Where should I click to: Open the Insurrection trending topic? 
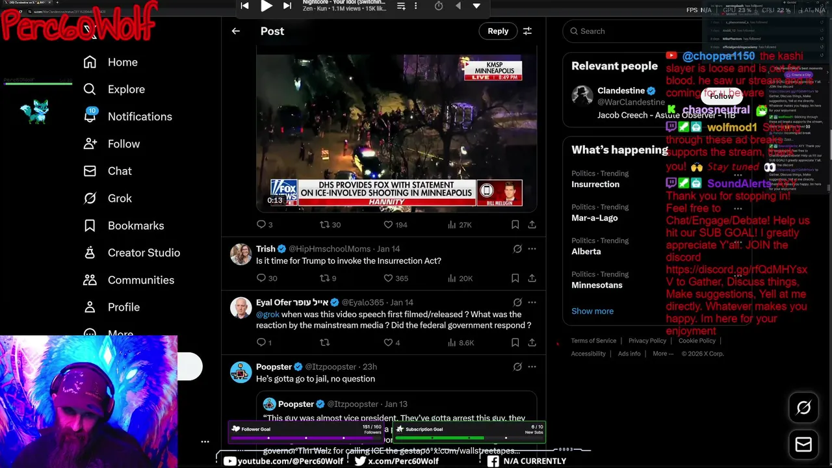pos(595,185)
